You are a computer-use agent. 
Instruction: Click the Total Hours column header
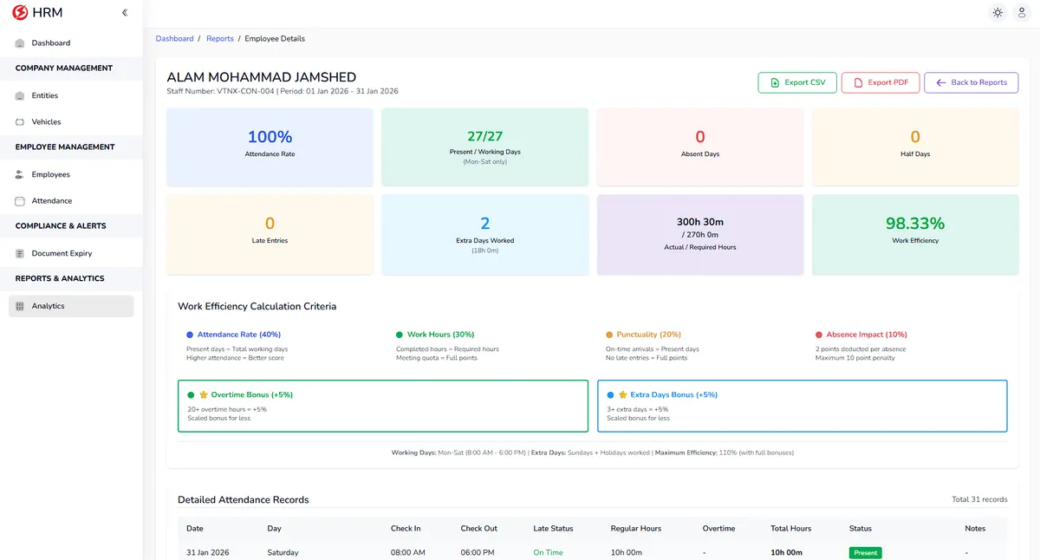click(791, 529)
